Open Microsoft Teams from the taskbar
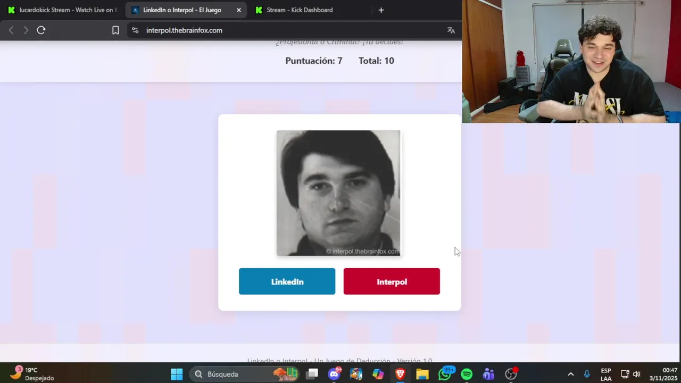 488,374
